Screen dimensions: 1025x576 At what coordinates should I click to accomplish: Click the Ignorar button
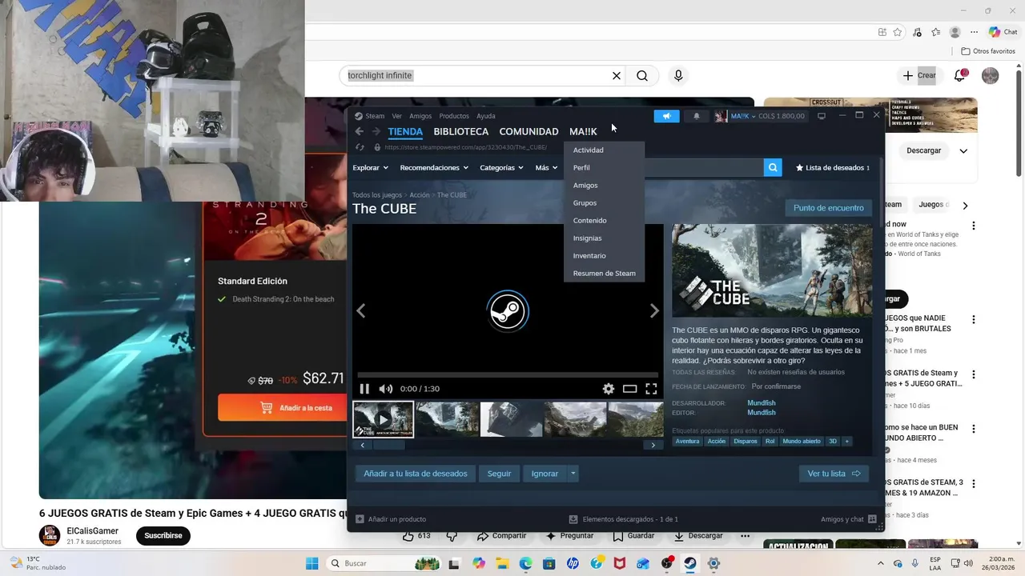click(545, 474)
